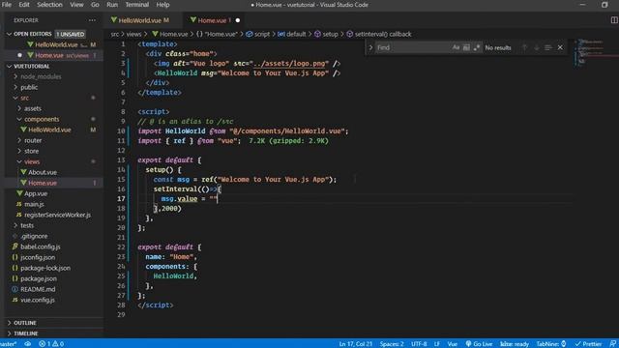
Task: Open About.vue in the views folder
Action: (x=43, y=172)
